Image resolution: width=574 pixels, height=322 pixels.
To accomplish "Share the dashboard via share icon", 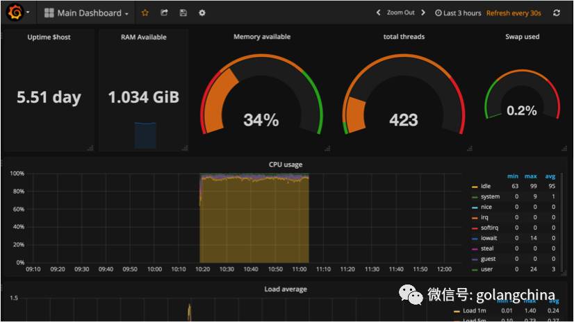I will pyautogui.click(x=164, y=12).
